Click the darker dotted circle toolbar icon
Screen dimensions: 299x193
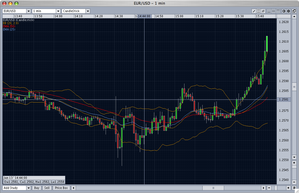288,11
